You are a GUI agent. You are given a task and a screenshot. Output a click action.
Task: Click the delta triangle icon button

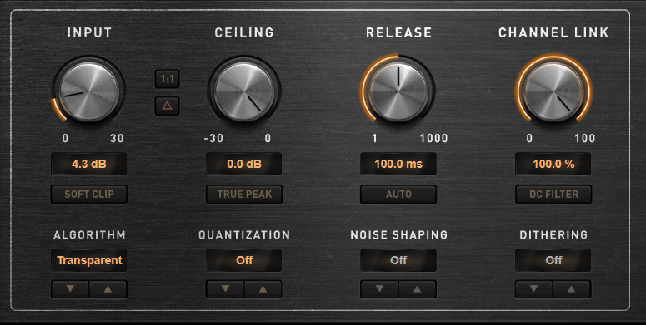tap(167, 106)
